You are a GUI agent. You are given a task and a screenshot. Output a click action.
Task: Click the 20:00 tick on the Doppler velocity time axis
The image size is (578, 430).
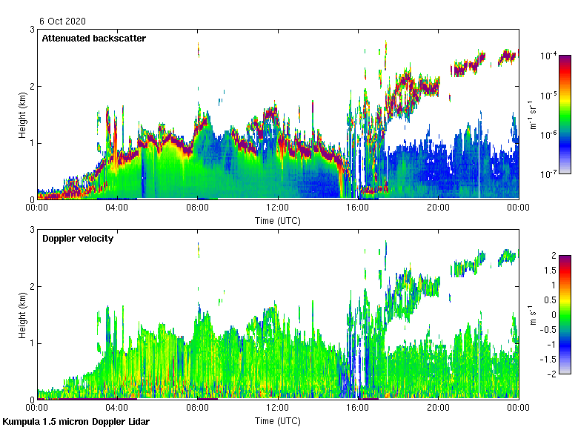tap(438, 408)
